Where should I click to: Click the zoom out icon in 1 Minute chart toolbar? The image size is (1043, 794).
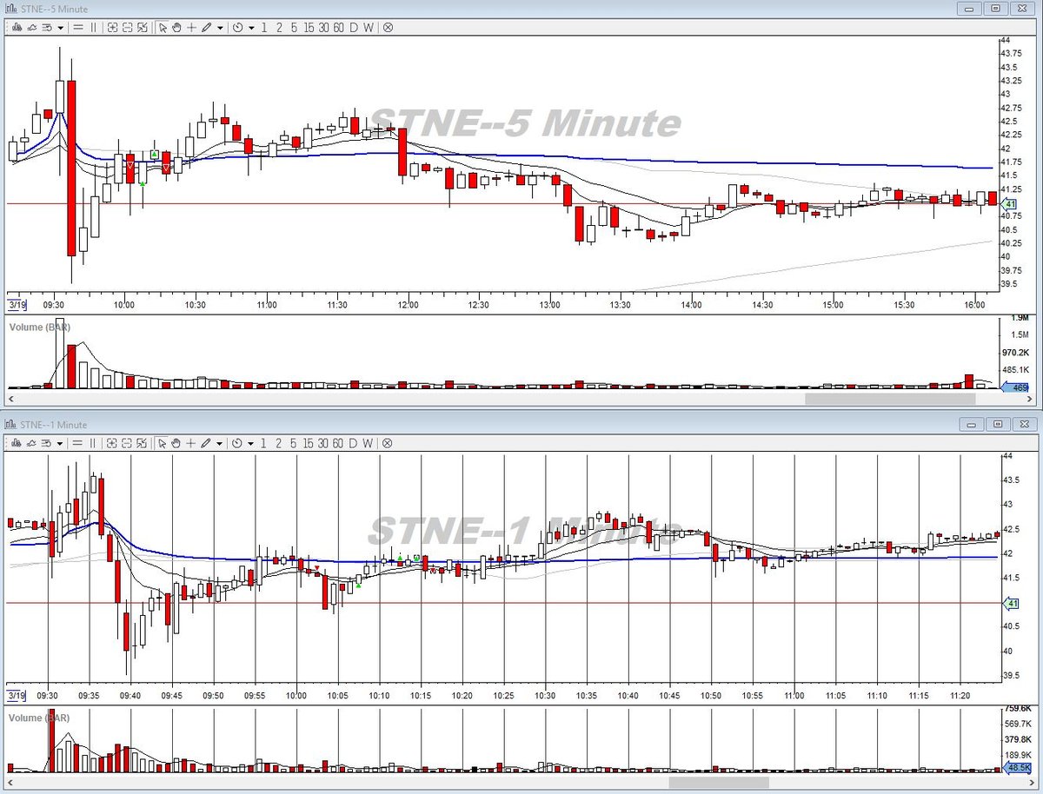(127, 443)
